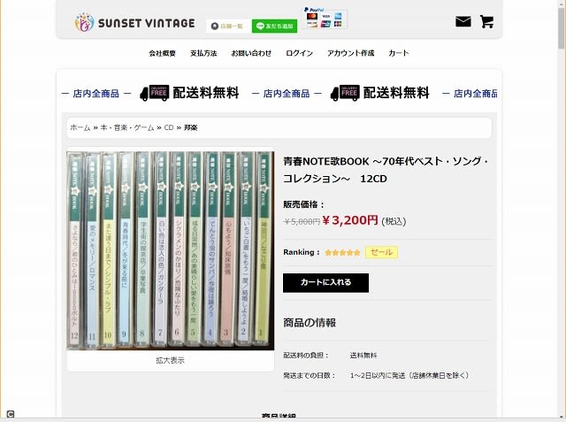Click the five-star ranking icons
The height and width of the screenshot is (422, 566).
click(x=342, y=252)
